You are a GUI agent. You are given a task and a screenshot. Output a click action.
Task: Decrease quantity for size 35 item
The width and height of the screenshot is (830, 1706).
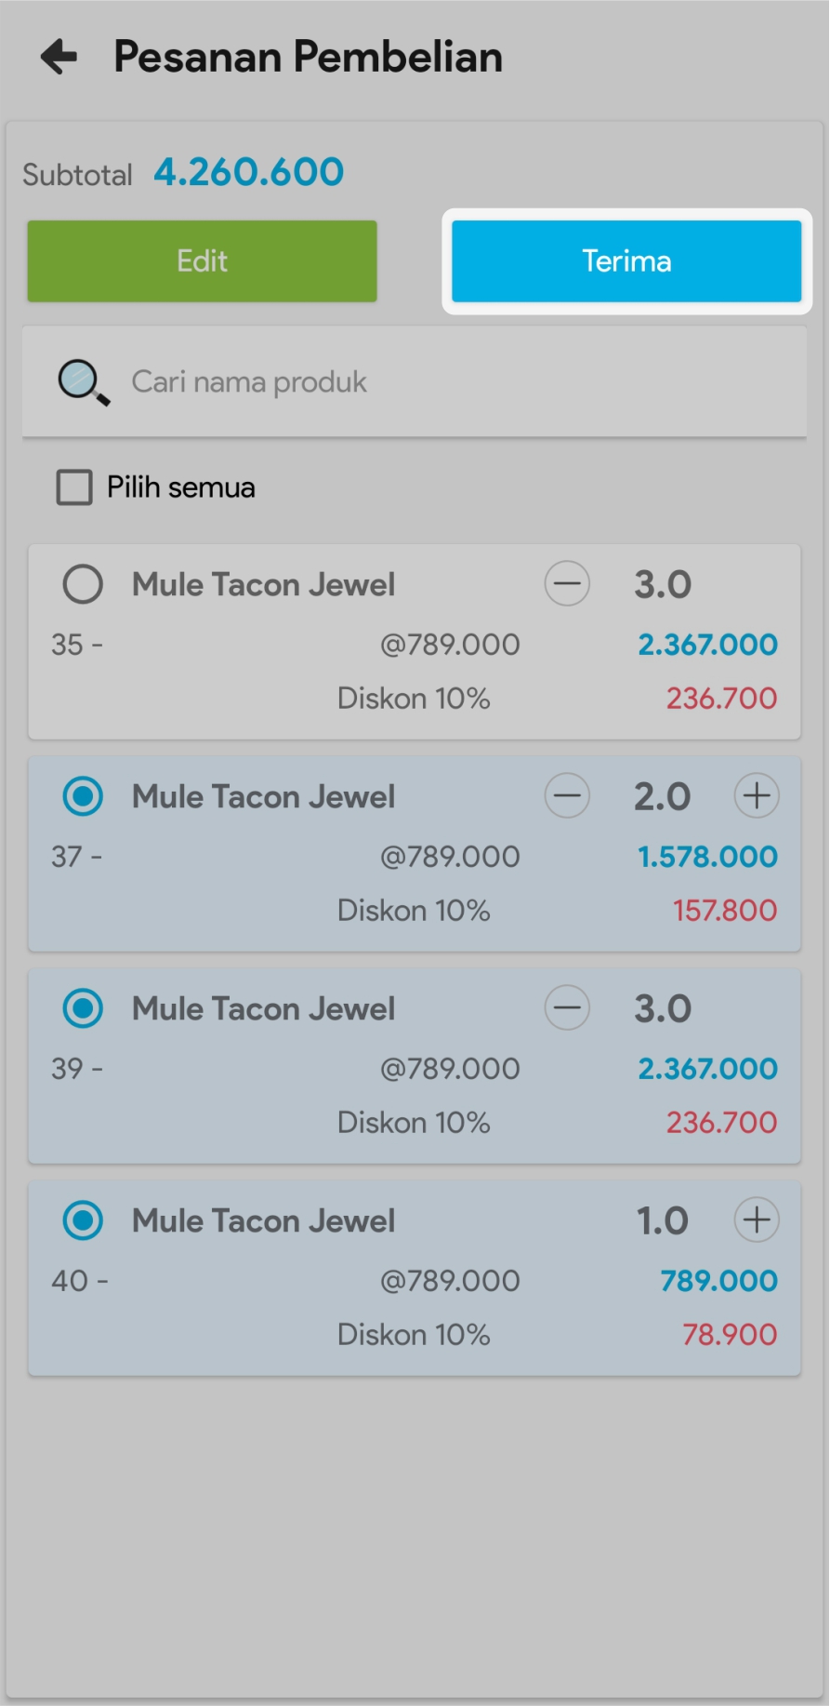click(567, 584)
